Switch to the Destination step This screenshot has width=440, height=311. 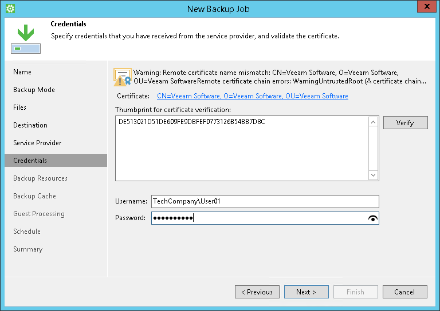pyautogui.click(x=30, y=125)
